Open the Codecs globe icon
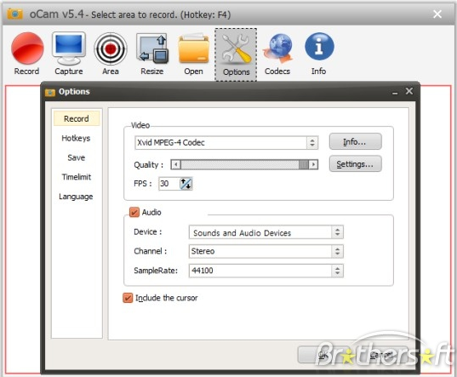The image size is (457, 377). point(277,49)
